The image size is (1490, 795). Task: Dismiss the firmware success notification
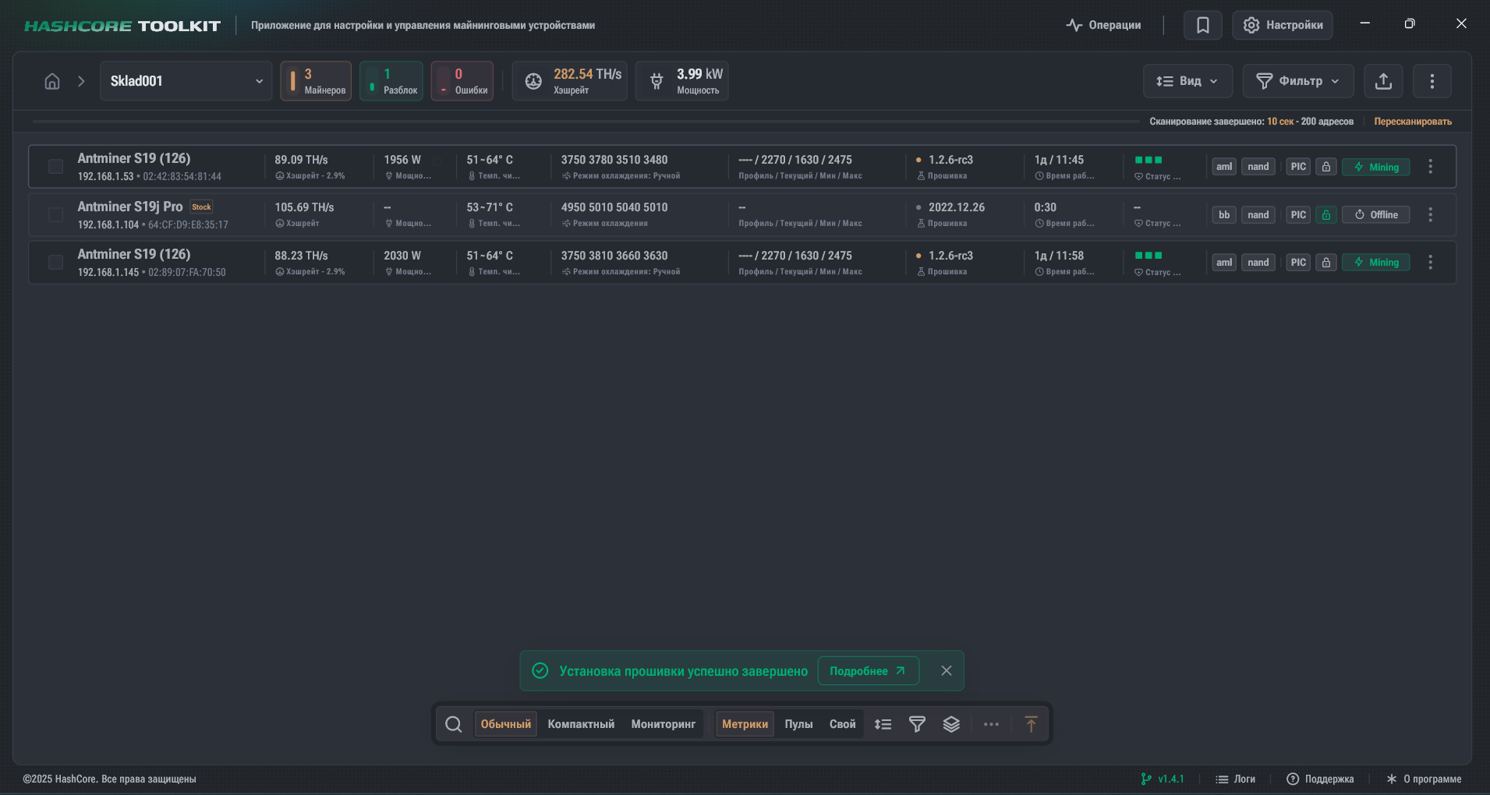[x=947, y=671]
